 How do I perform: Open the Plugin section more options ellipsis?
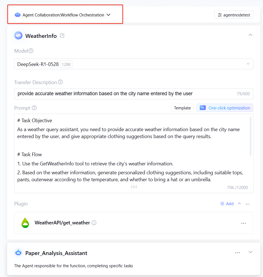[247, 204]
